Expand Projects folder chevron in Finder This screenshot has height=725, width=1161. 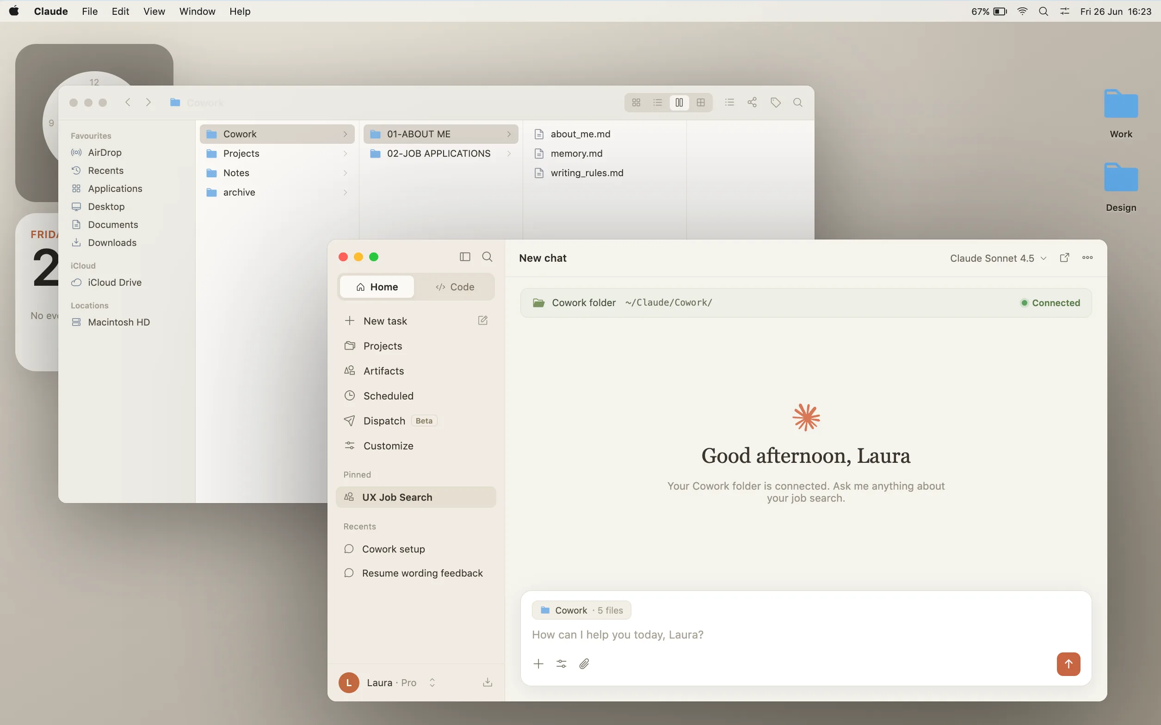pyautogui.click(x=345, y=154)
